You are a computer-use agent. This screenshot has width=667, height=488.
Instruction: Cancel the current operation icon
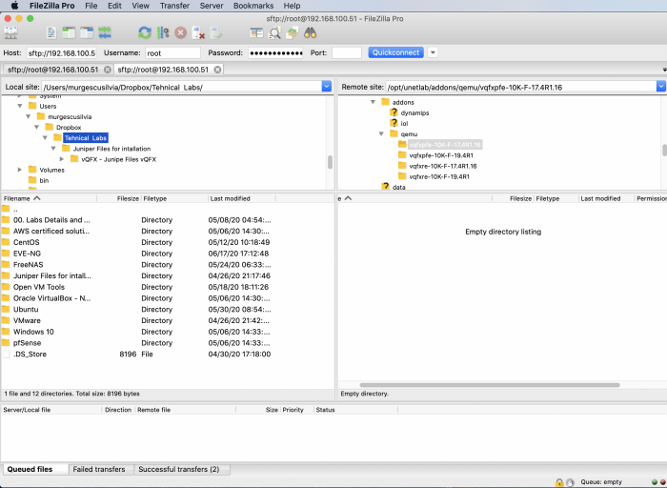tap(181, 32)
